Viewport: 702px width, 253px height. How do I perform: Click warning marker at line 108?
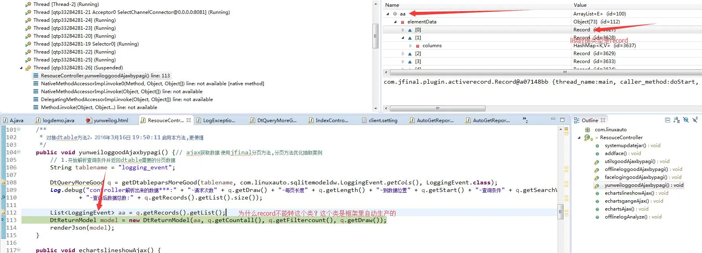(x=3, y=182)
